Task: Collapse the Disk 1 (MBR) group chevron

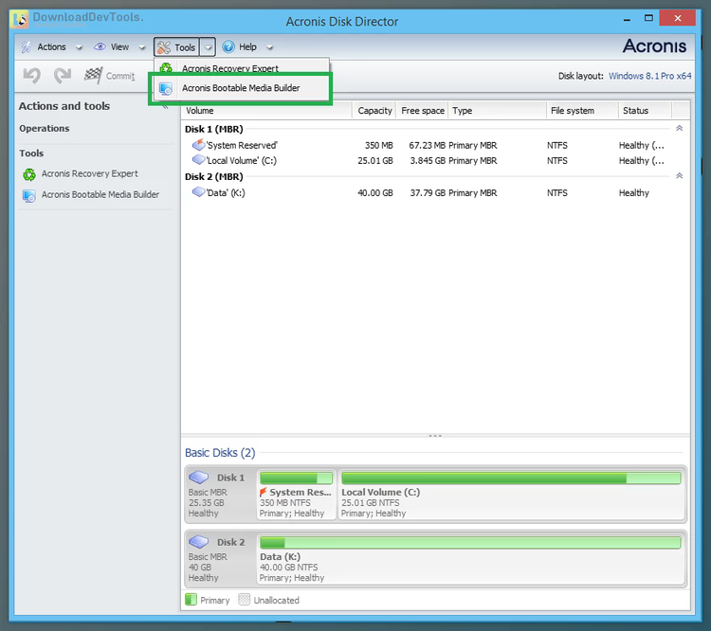Action: [x=680, y=128]
